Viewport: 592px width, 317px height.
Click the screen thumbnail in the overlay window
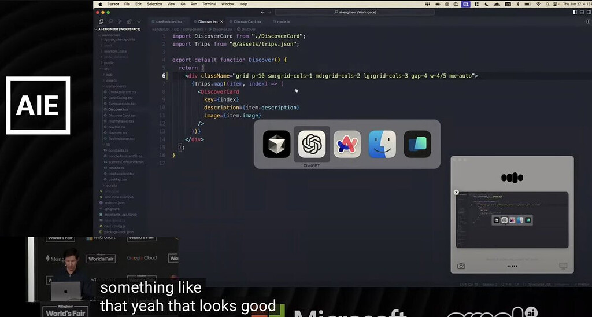(x=512, y=220)
